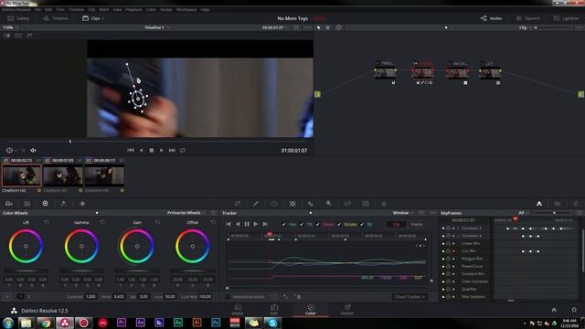The height and width of the screenshot is (329, 585).
Task: Expand the Corrector 3 keyframe track
Action: coord(459,228)
